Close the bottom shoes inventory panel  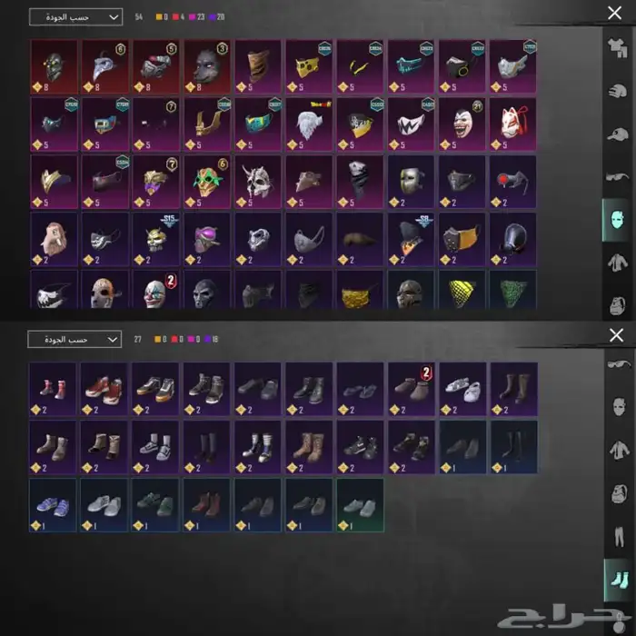point(617,335)
